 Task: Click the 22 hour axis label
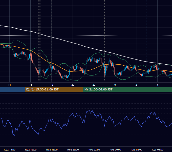point(94,85)
